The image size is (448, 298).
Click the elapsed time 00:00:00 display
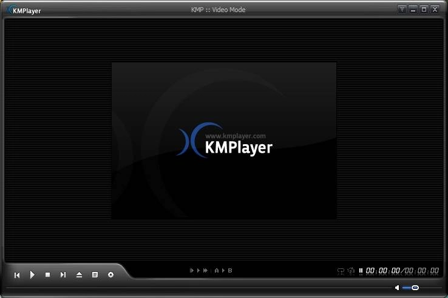pos(383,271)
